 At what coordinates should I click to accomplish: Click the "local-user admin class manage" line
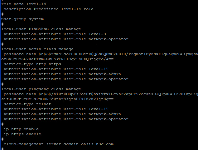pyautogui.click(x=37, y=49)
